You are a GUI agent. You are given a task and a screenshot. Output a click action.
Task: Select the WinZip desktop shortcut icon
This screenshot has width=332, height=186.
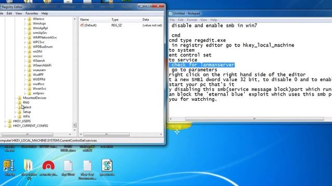(9, 165)
